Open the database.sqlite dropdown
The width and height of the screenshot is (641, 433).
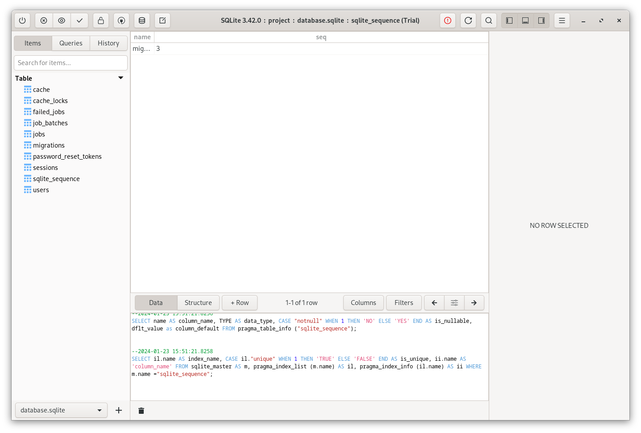click(x=61, y=410)
